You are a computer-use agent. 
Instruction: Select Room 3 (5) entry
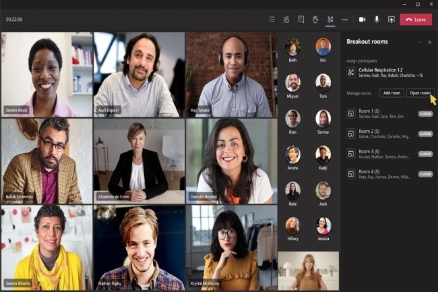[x=389, y=154]
